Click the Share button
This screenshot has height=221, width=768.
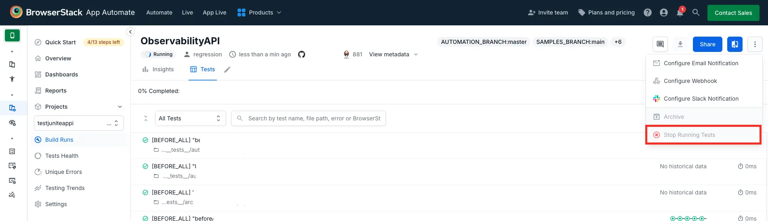(x=707, y=44)
